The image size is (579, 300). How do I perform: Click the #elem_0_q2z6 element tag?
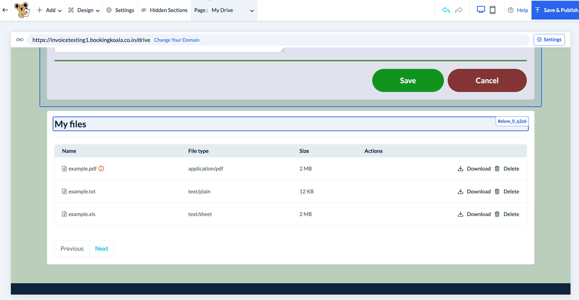pos(512,121)
